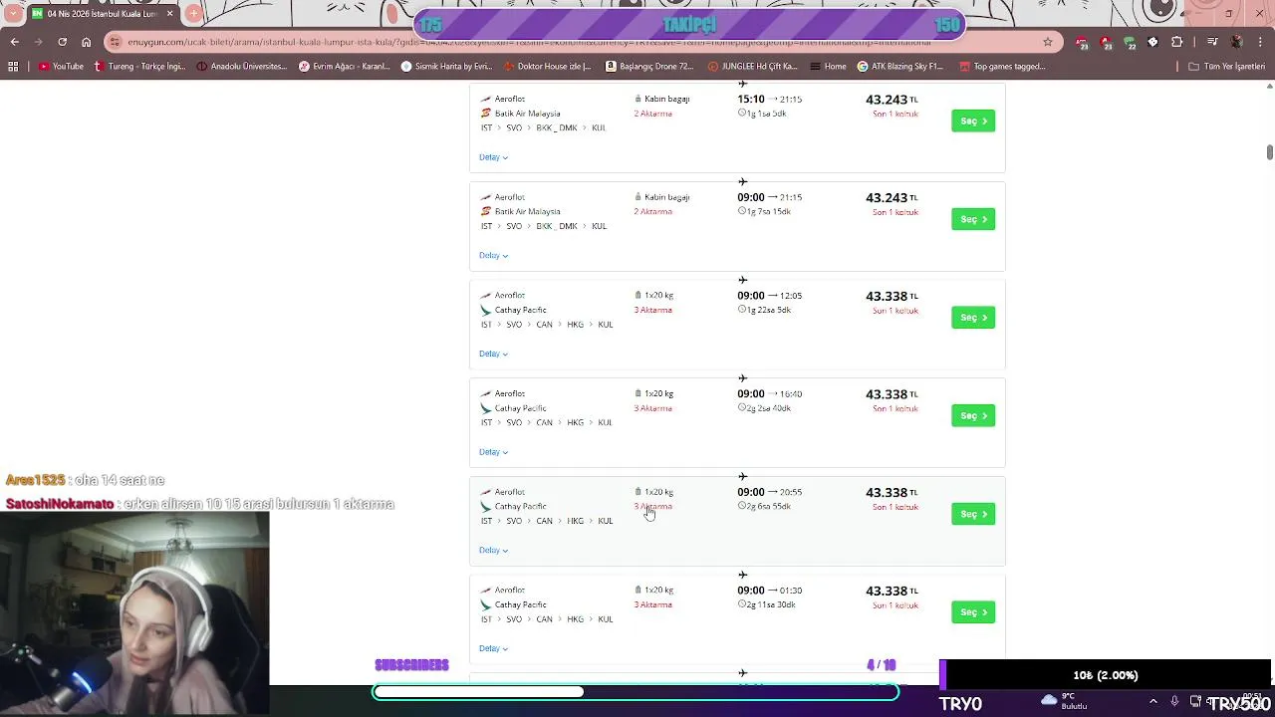Show hidden system tray icons chevron
The image size is (1275, 717).
1153,701
